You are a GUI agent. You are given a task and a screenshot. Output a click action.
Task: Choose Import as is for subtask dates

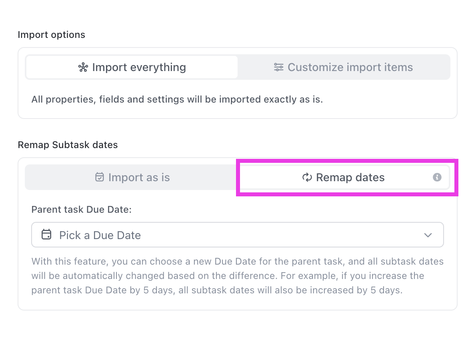click(x=132, y=177)
